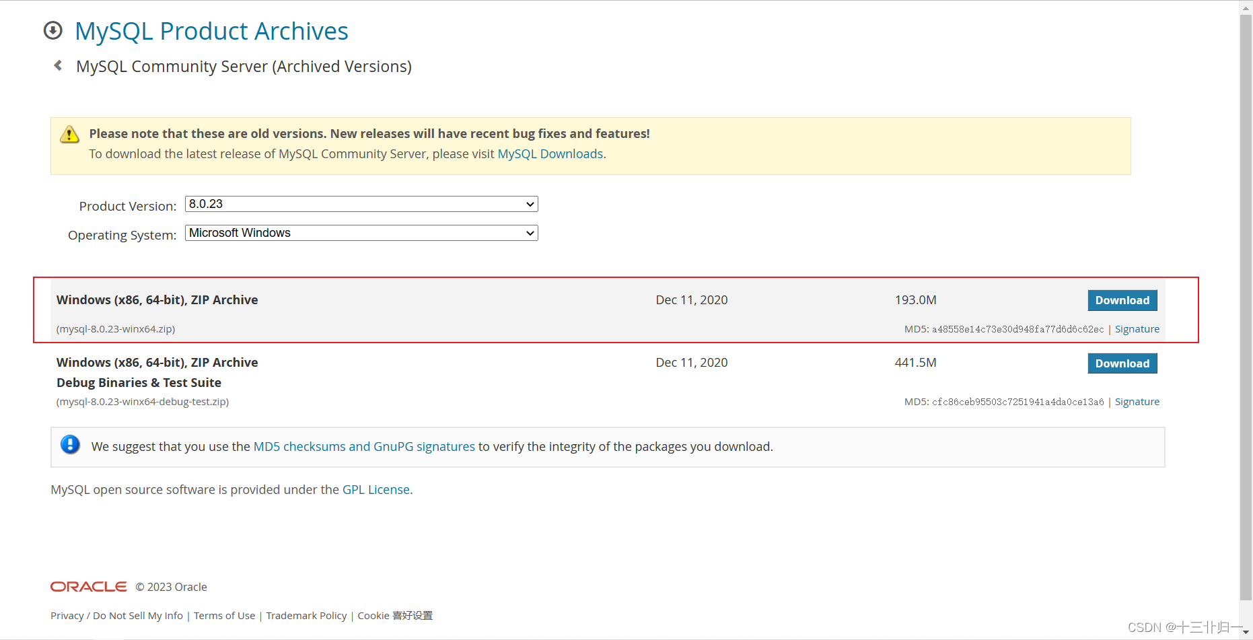The width and height of the screenshot is (1253, 640).
Task: Open Cookie 喜好设置 footer link
Action: (395, 616)
